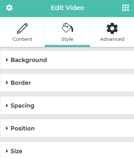Open the Size section arrow
Screen dimensions: 134x159
tap(7, 151)
